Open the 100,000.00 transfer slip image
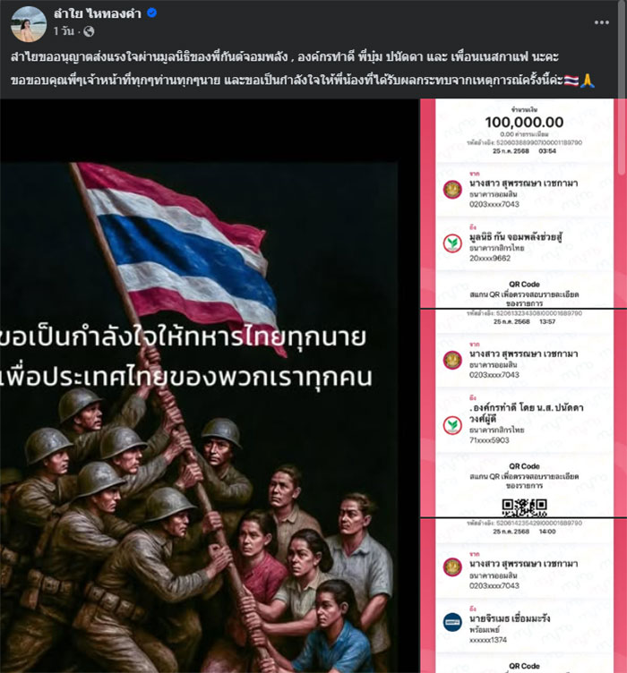Image resolution: width=627 pixels, height=673 pixels. tap(523, 203)
